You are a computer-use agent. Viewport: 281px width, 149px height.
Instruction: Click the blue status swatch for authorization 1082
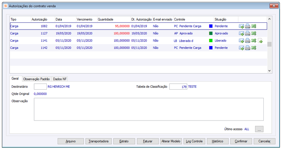[x=211, y=26]
